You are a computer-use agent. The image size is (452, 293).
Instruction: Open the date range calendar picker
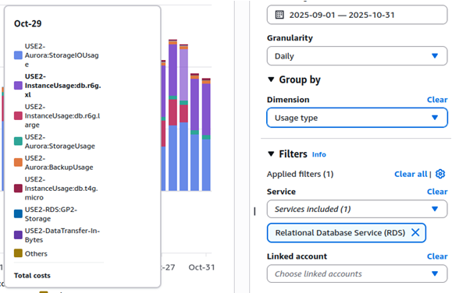point(279,15)
